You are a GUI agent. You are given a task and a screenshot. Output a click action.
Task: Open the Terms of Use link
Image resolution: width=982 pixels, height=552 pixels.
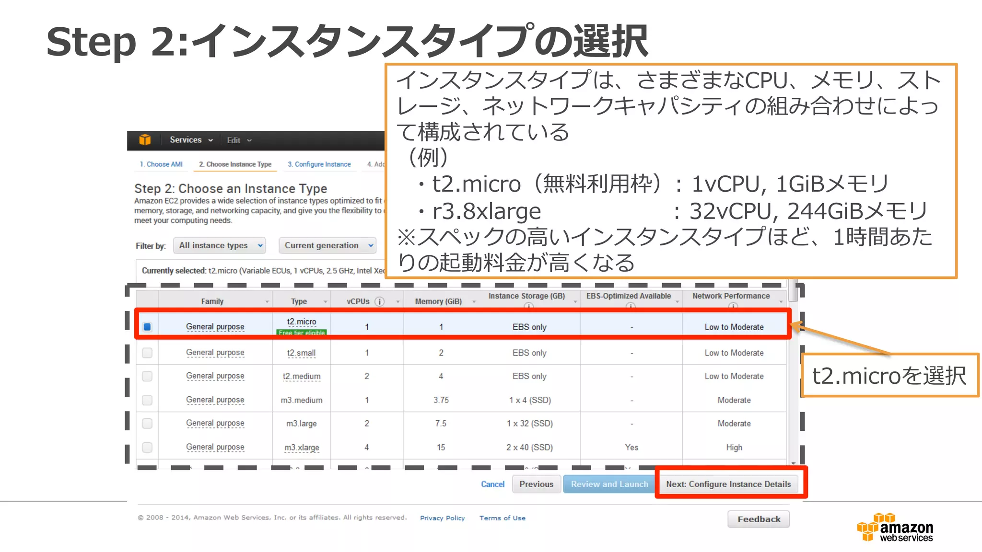pos(502,518)
